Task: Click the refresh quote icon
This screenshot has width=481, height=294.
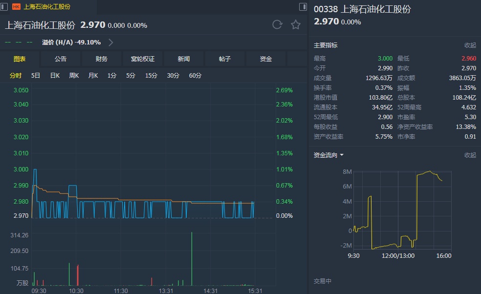Action: [277, 24]
